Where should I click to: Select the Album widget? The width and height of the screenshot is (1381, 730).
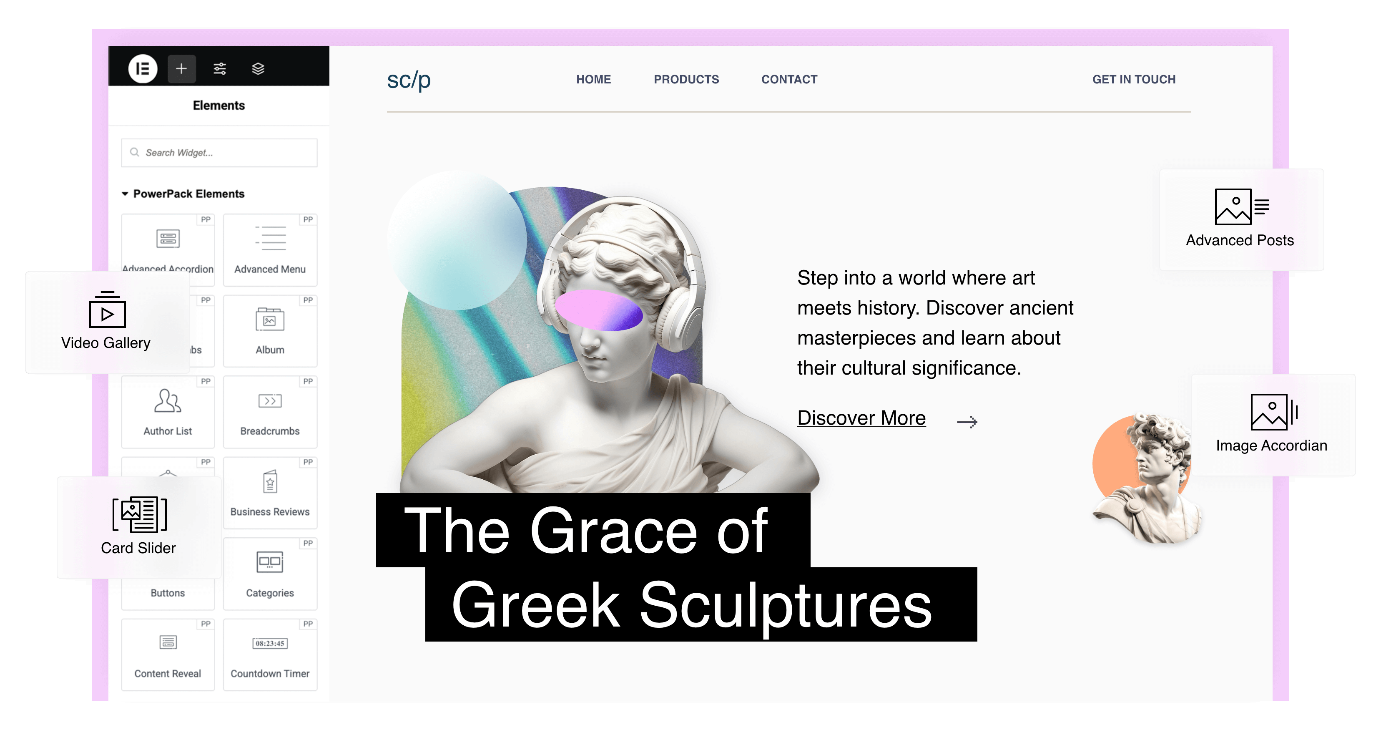pos(270,330)
